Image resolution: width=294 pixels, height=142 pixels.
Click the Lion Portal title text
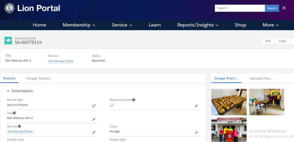[39, 8]
